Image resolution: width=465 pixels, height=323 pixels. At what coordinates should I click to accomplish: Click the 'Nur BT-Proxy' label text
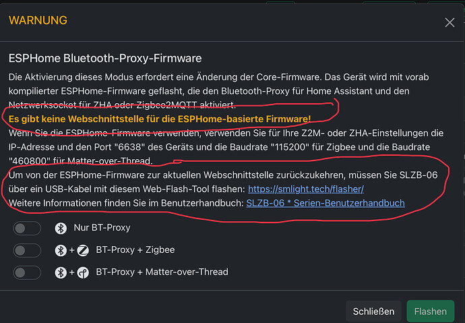pyautogui.click(x=102, y=228)
